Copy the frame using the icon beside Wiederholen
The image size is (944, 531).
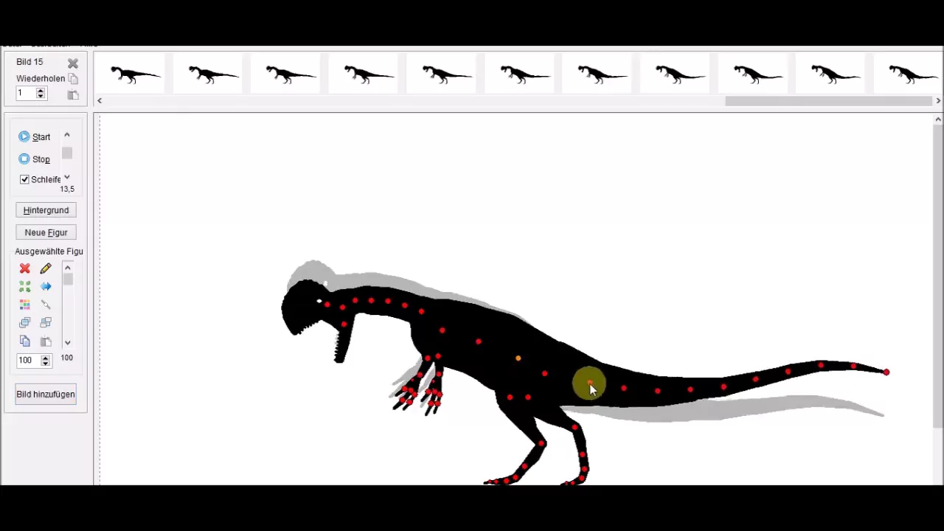[x=73, y=79]
